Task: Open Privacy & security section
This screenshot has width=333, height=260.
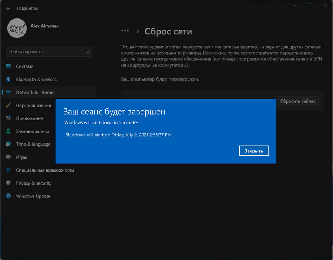Action: (34, 183)
